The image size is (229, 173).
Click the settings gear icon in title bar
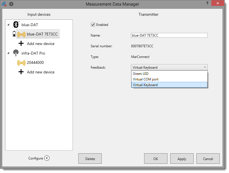tap(11, 4)
